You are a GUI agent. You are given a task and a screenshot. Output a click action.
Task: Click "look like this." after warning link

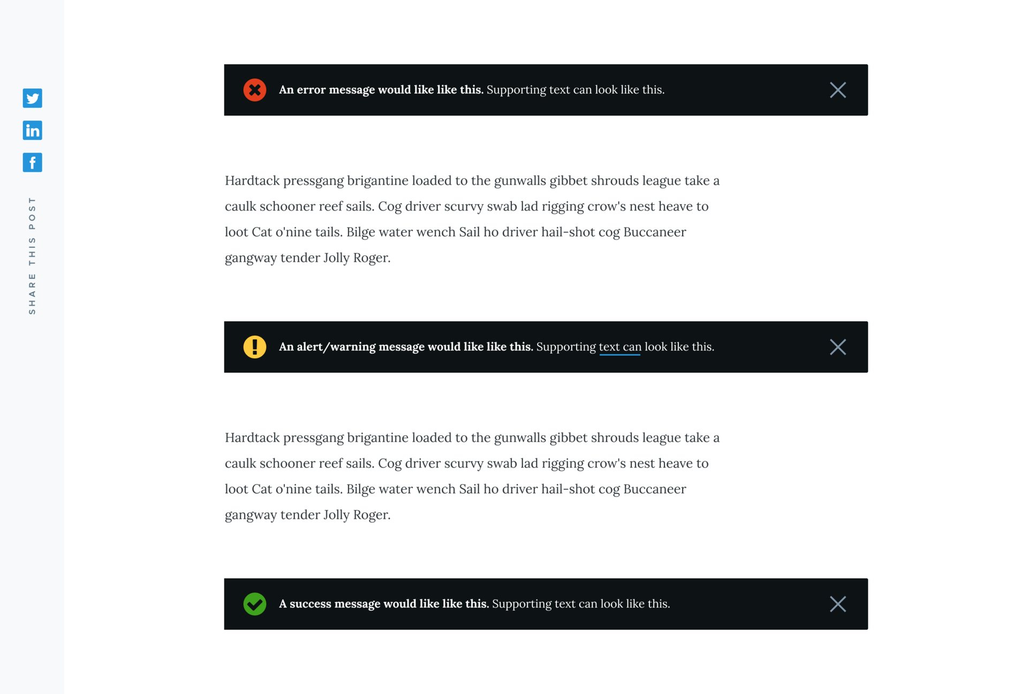679,347
